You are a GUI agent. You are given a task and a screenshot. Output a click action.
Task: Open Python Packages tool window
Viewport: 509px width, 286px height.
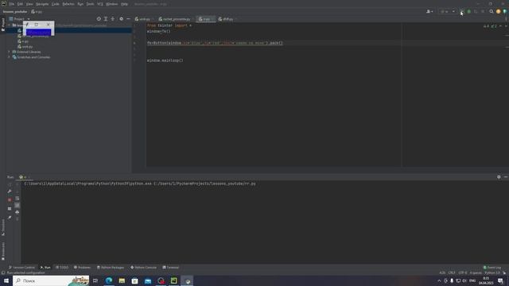coord(111,268)
